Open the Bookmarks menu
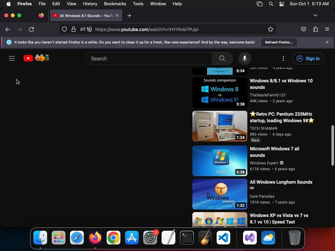 pyautogui.click(x=115, y=4)
